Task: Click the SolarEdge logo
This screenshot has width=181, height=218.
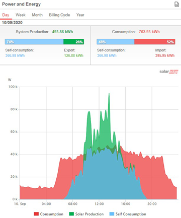Action: pos(169,71)
